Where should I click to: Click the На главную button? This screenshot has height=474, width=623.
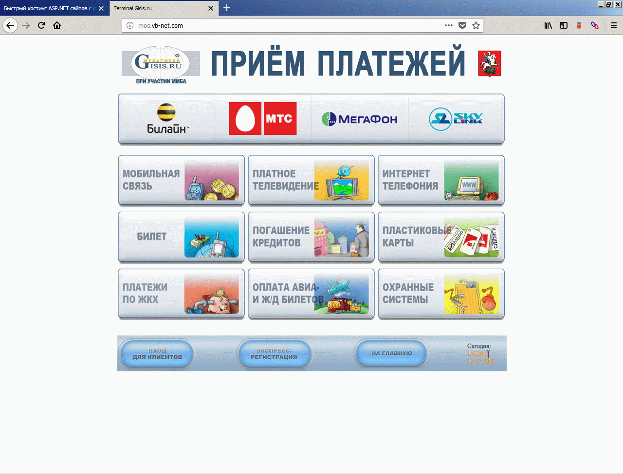click(392, 353)
